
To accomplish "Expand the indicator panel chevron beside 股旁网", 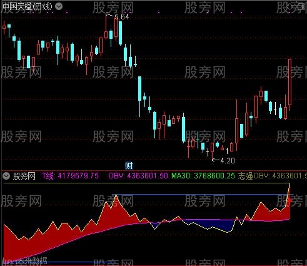I will (6, 176).
